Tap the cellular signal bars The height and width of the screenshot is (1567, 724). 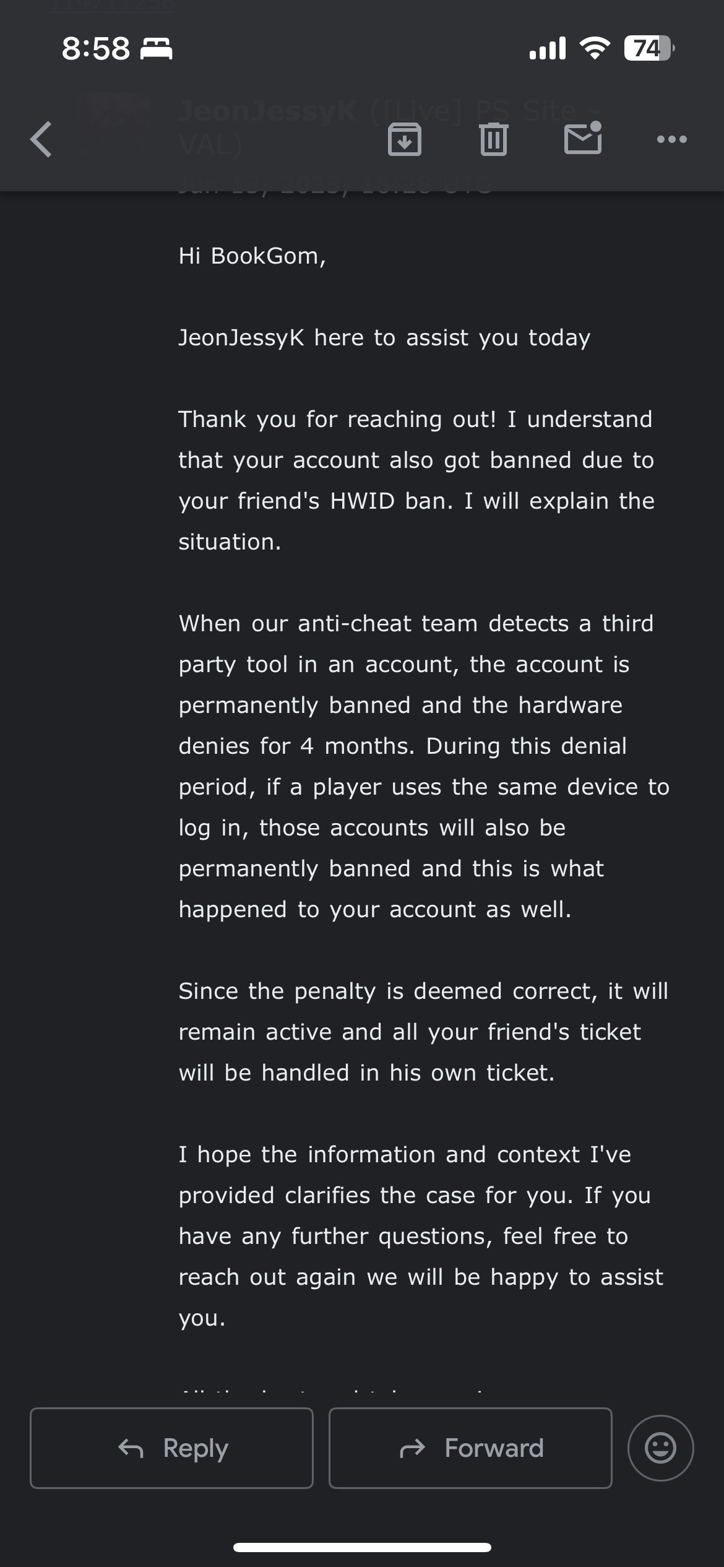point(548,48)
